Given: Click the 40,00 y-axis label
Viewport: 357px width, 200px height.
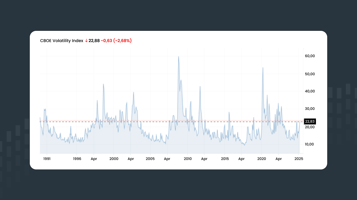Looking at the screenshot, I should pyautogui.click(x=310, y=91).
